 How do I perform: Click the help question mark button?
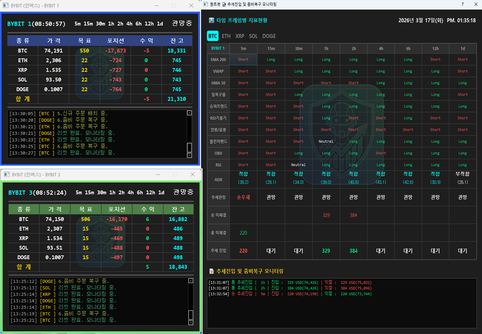(462, 4)
